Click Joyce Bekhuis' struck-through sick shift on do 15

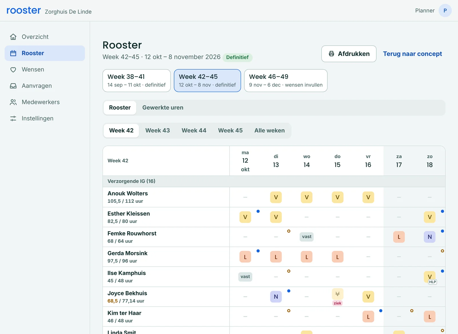(x=337, y=294)
